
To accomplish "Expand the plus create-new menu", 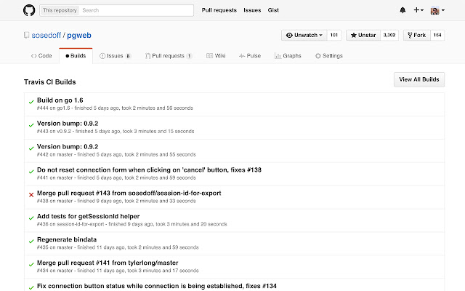I will [418, 10].
